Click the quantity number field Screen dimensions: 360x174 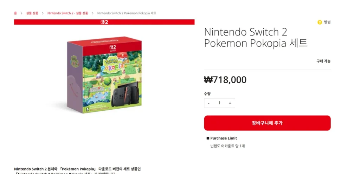point(219,103)
